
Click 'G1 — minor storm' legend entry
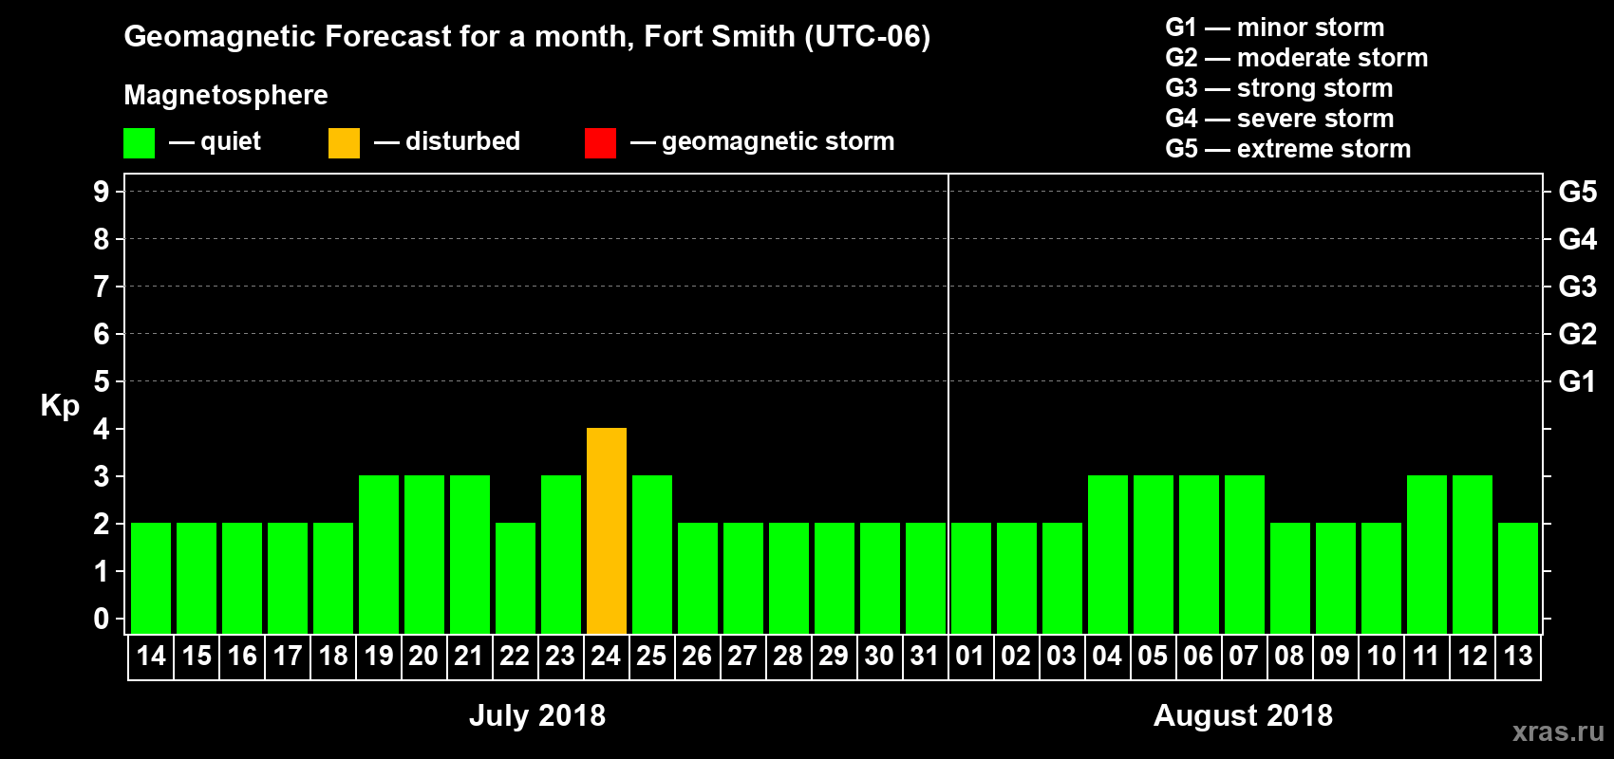(1275, 28)
